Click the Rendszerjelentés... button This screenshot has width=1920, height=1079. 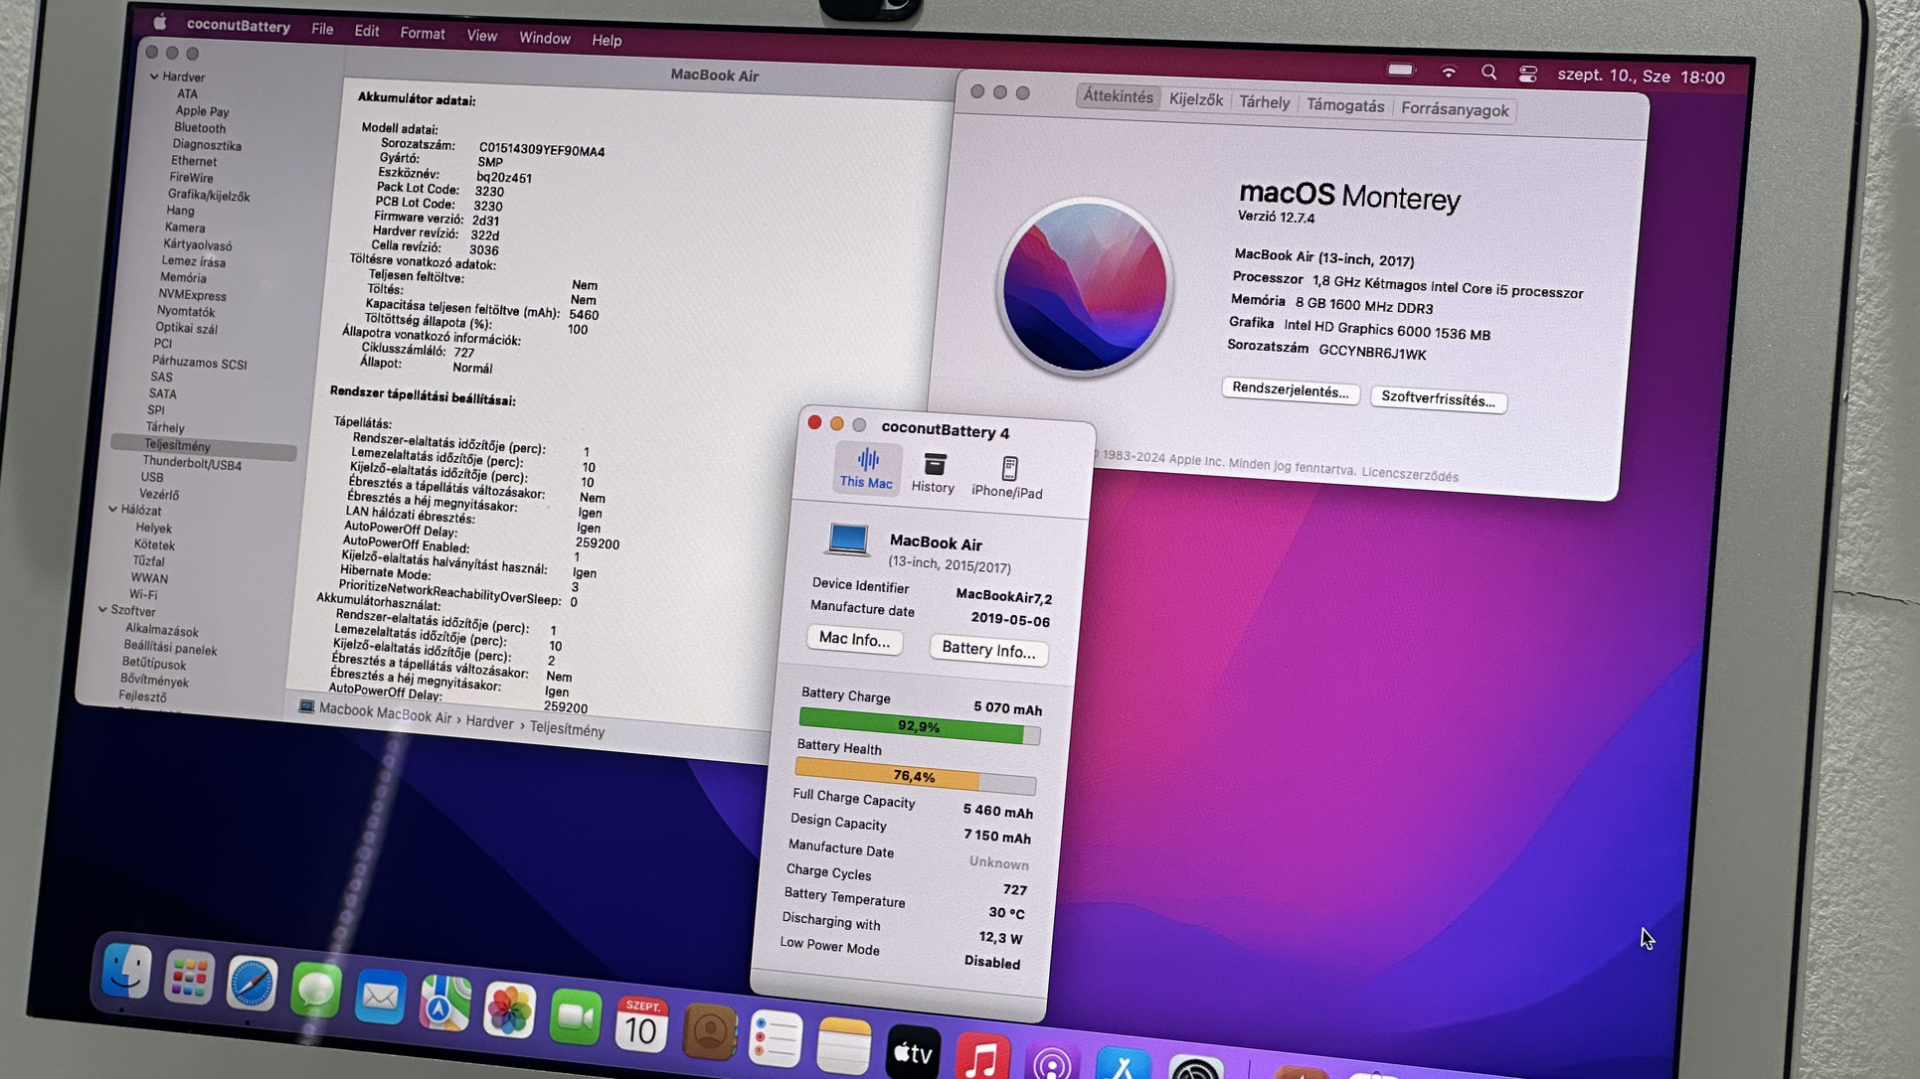pos(1290,389)
